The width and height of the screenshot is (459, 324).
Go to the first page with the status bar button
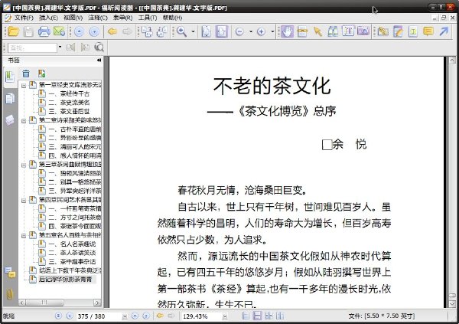(x=58, y=316)
